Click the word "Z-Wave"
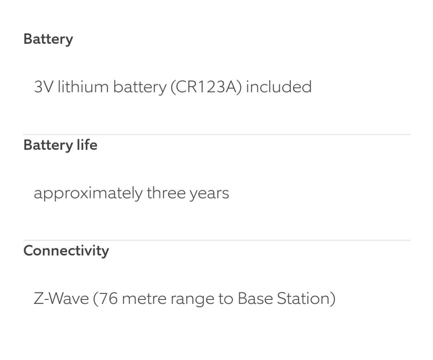The height and width of the screenshot is (360, 433). point(61,299)
